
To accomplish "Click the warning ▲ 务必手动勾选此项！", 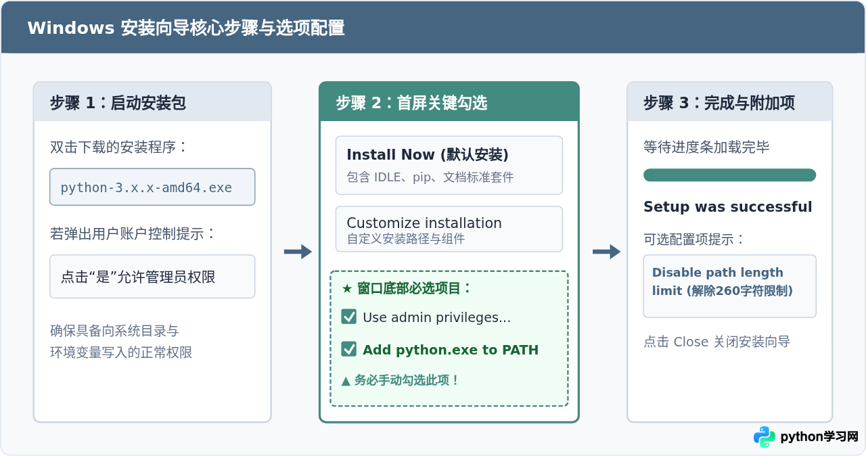I will [401, 380].
